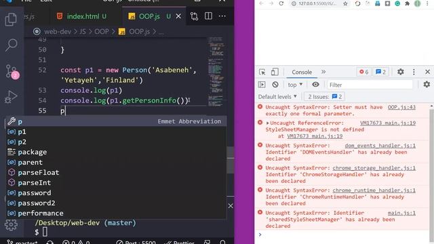Image resolution: width=434 pixels, height=244 pixels.
Task: Open the OOP.js:43 source link
Action: click(x=401, y=107)
